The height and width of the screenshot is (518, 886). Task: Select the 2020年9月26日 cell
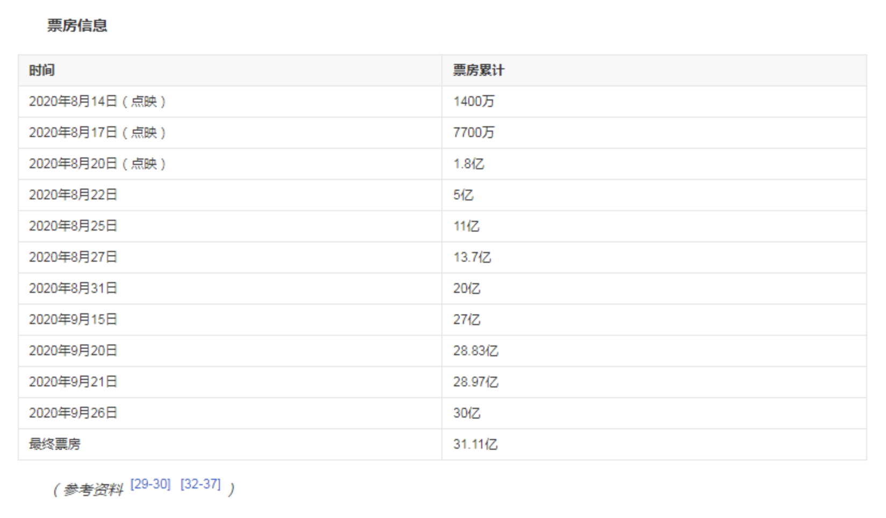point(230,413)
